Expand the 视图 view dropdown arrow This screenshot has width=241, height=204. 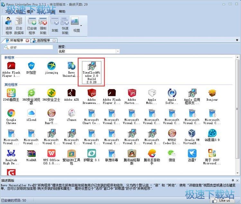click(x=81, y=25)
